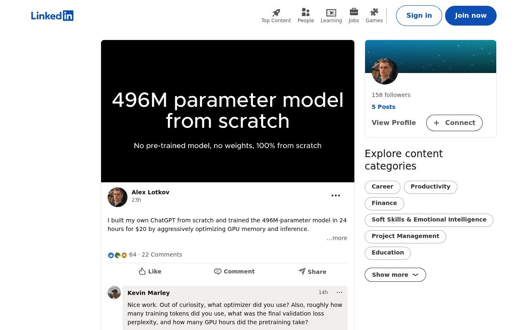The height and width of the screenshot is (330, 528).
Task: Go to the People section
Action: [x=306, y=16]
